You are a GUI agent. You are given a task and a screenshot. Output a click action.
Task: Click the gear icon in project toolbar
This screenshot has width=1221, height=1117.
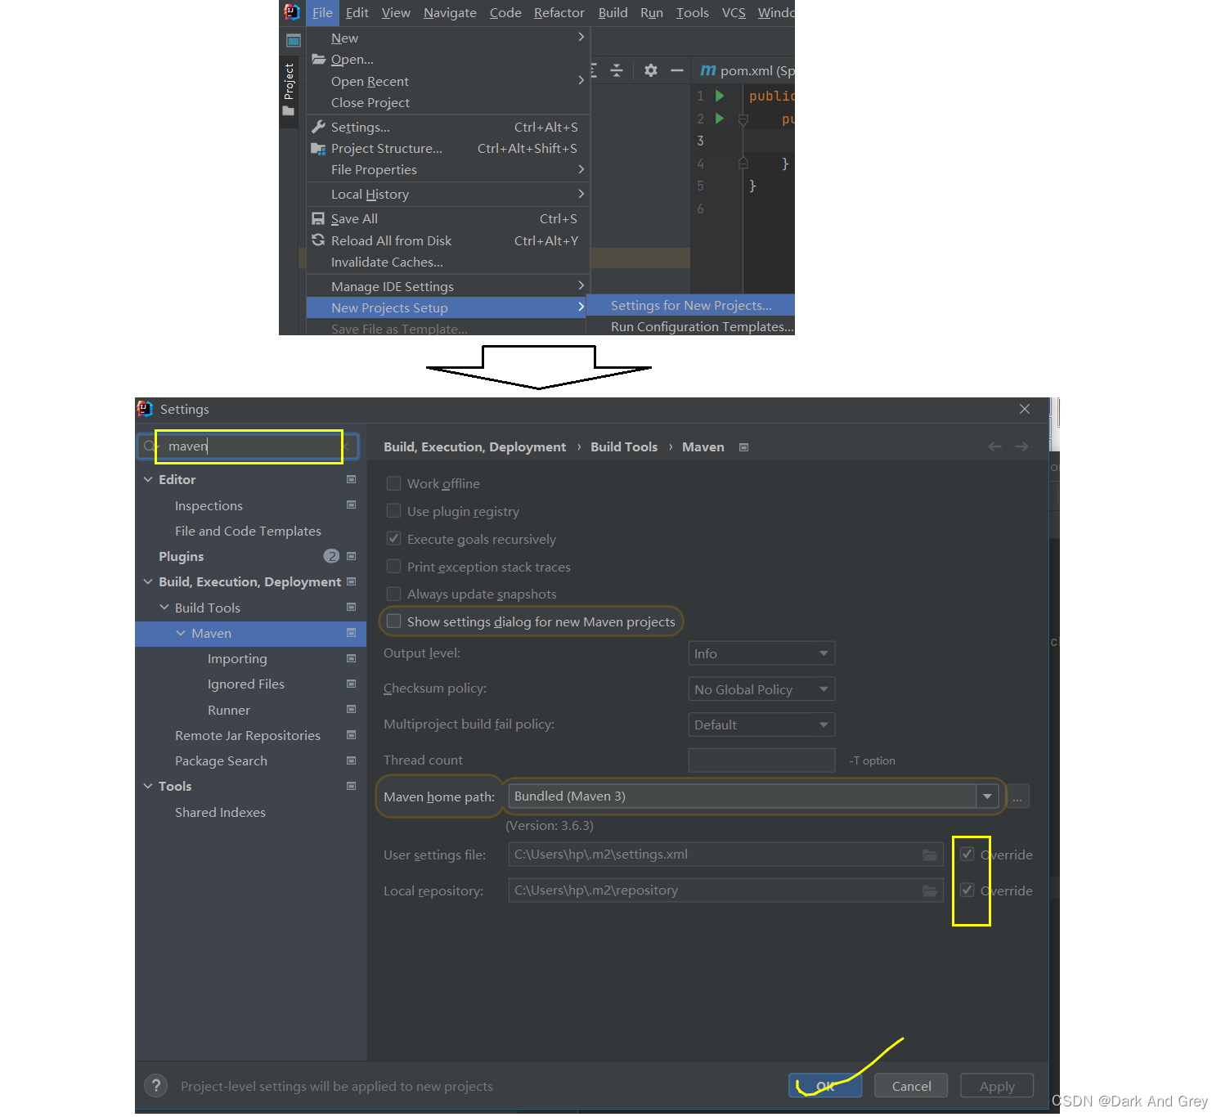tap(650, 70)
